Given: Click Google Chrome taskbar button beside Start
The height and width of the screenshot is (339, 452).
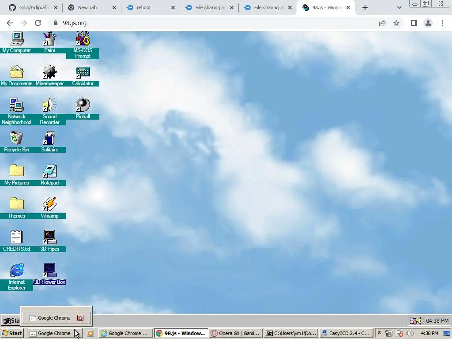Looking at the screenshot, I should pos(55,333).
